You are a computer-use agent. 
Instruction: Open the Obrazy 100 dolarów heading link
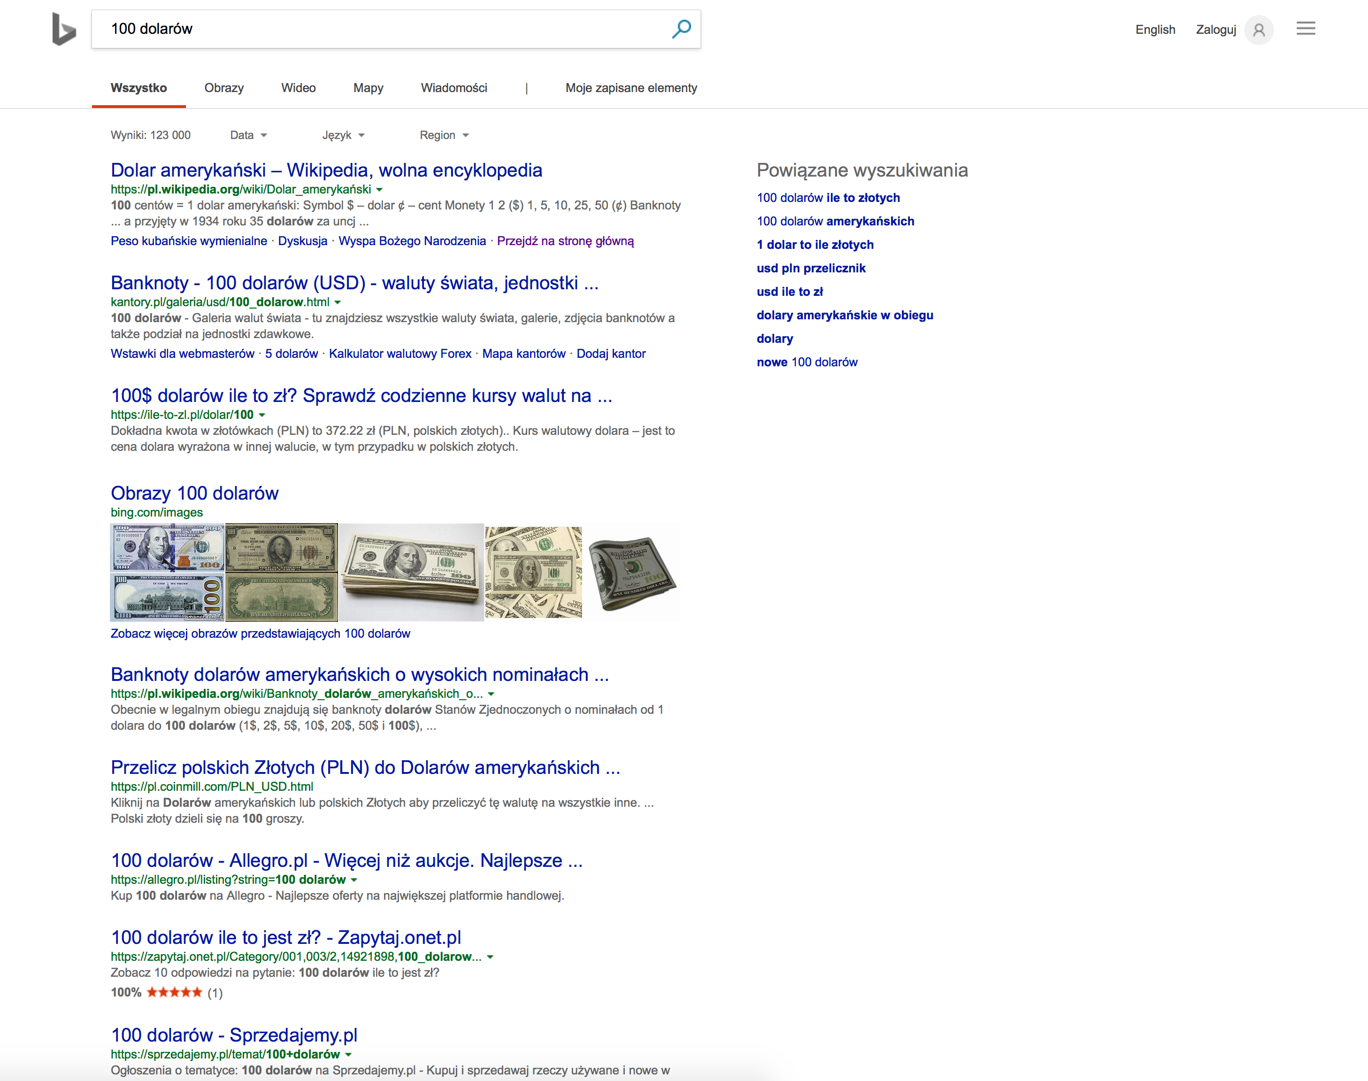coord(194,493)
